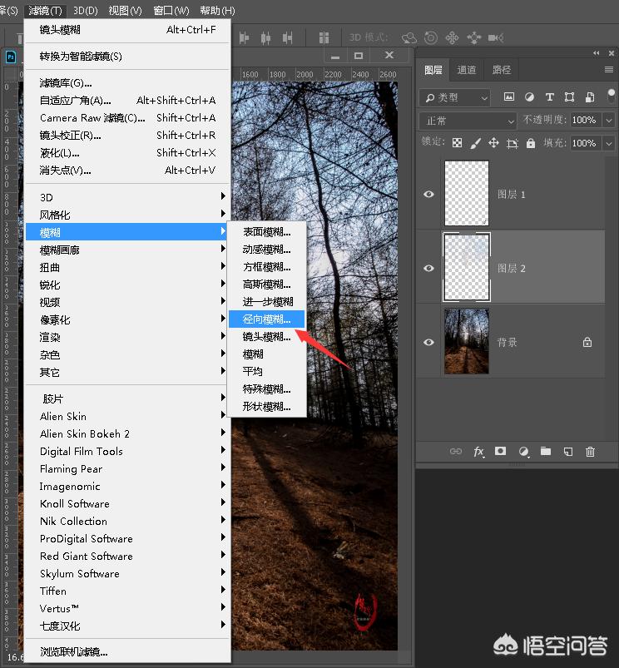Filter layers by pixel layer icon
This screenshot has height=668, width=619.
508,97
